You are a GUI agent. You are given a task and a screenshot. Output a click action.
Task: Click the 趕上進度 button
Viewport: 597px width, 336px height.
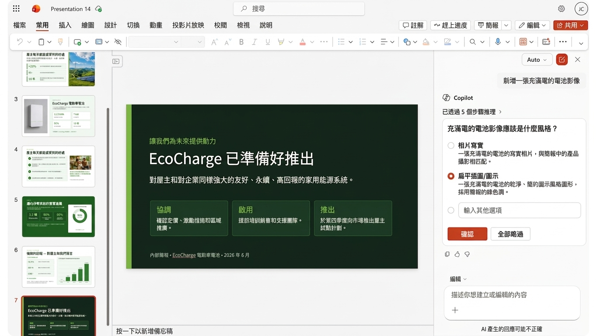click(x=450, y=25)
